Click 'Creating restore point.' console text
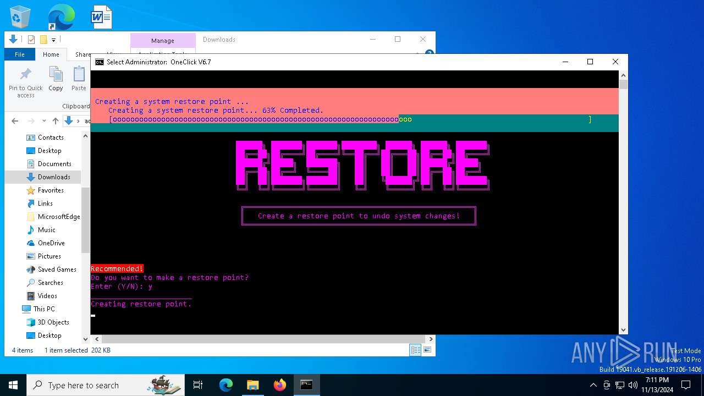The height and width of the screenshot is (396, 704). tap(141, 304)
